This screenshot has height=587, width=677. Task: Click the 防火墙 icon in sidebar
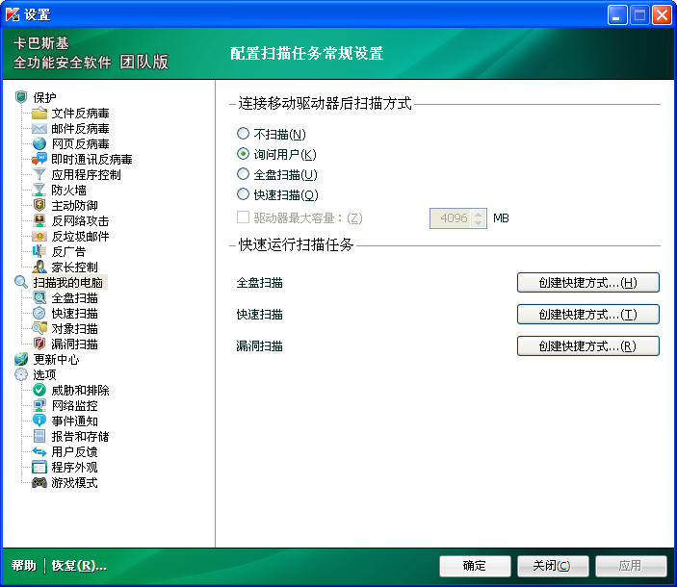[x=39, y=191]
